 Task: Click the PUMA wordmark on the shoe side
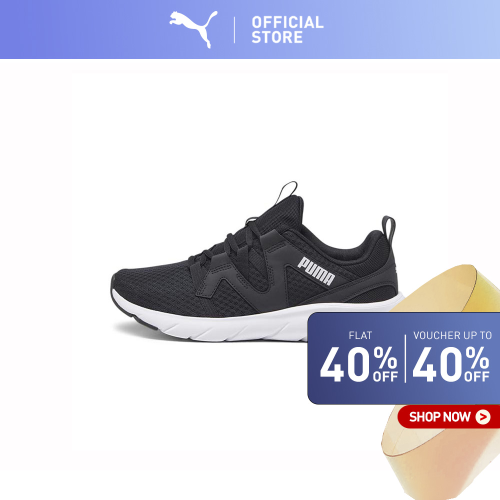tap(316, 270)
